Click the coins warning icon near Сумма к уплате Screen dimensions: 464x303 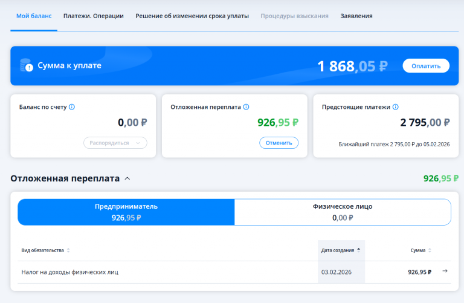pyautogui.click(x=27, y=65)
